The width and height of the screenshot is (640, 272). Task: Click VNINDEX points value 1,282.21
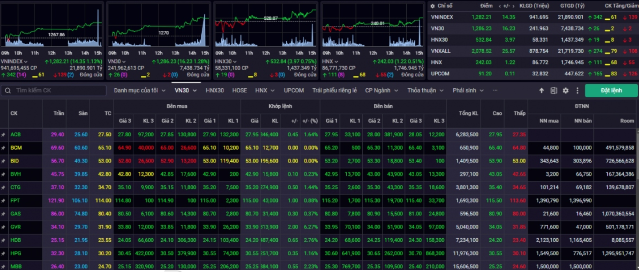pos(481,17)
